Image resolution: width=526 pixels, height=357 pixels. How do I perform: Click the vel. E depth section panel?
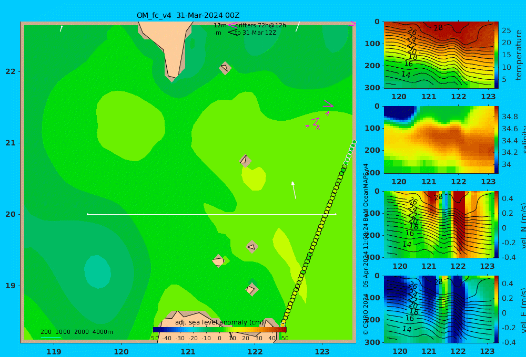[x=439, y=309]
